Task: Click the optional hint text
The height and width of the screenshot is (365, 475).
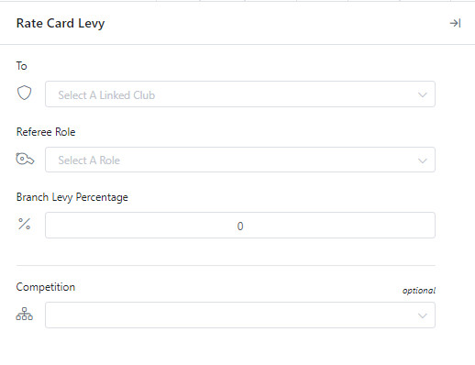Action: click(419, 291)
